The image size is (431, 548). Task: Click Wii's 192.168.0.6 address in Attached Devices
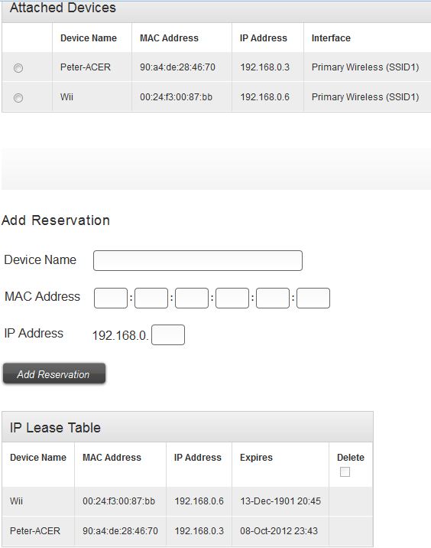coord(265,97)
